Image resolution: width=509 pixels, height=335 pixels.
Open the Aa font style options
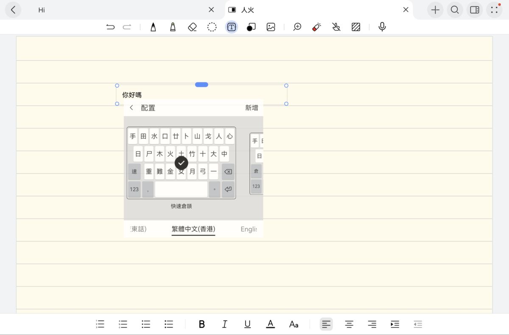coord(294,324)
